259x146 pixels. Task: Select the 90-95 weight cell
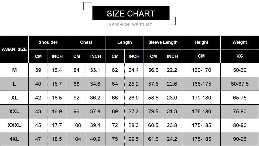click(x=240, y=139)
